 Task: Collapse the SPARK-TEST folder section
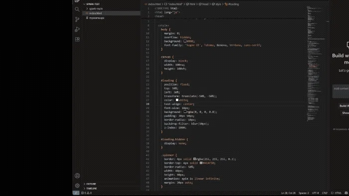pyautogui.click(x=93, y=4)
